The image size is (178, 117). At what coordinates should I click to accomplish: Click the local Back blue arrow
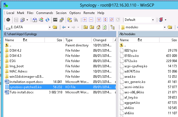point(64,27)
